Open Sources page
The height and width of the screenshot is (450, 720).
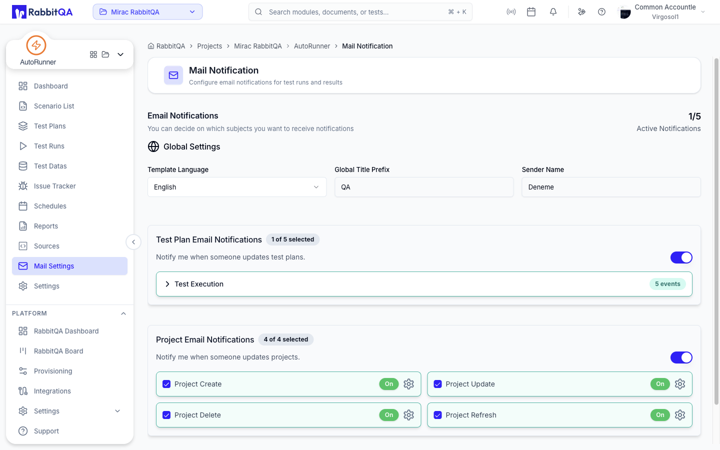69,246
